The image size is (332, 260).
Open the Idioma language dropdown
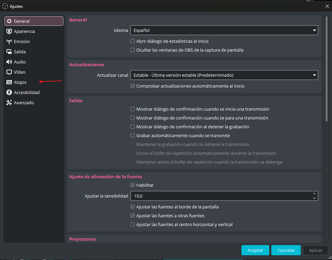(x=224, y=30)
